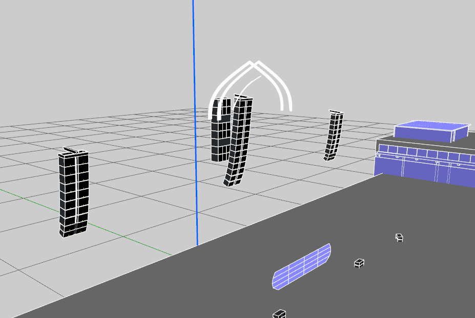This screenshot has height=318, width=475.
Task: Select the small white box nearest the building
Action: point(399,237)
